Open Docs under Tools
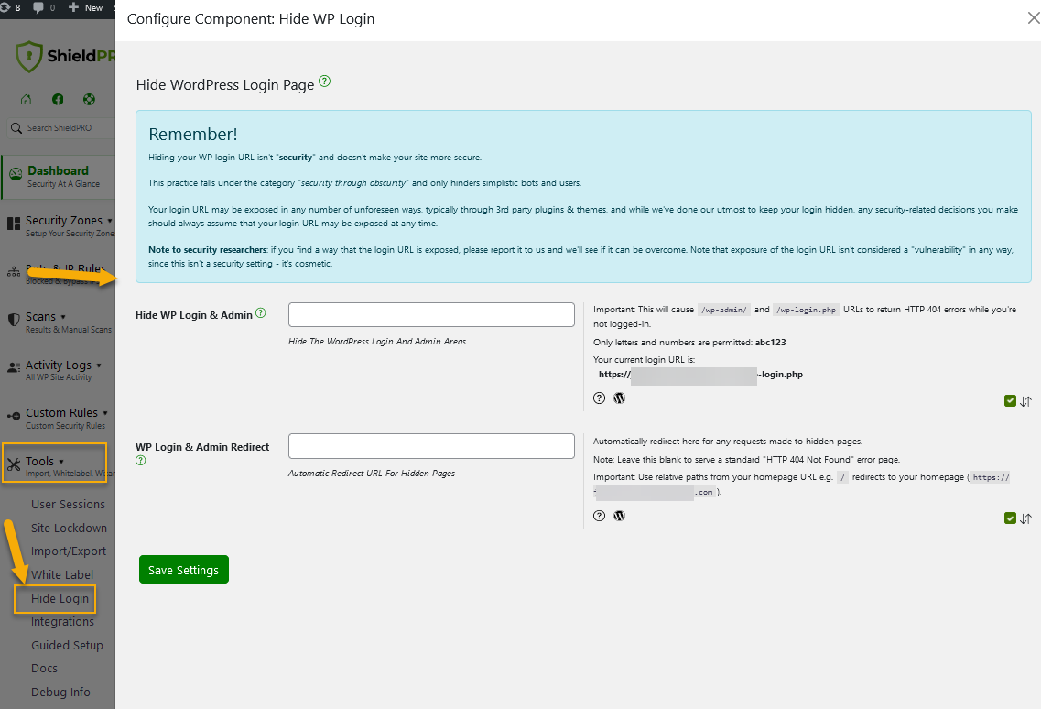This screenshot has width=1041, height=709. click(x=45, y=669)
